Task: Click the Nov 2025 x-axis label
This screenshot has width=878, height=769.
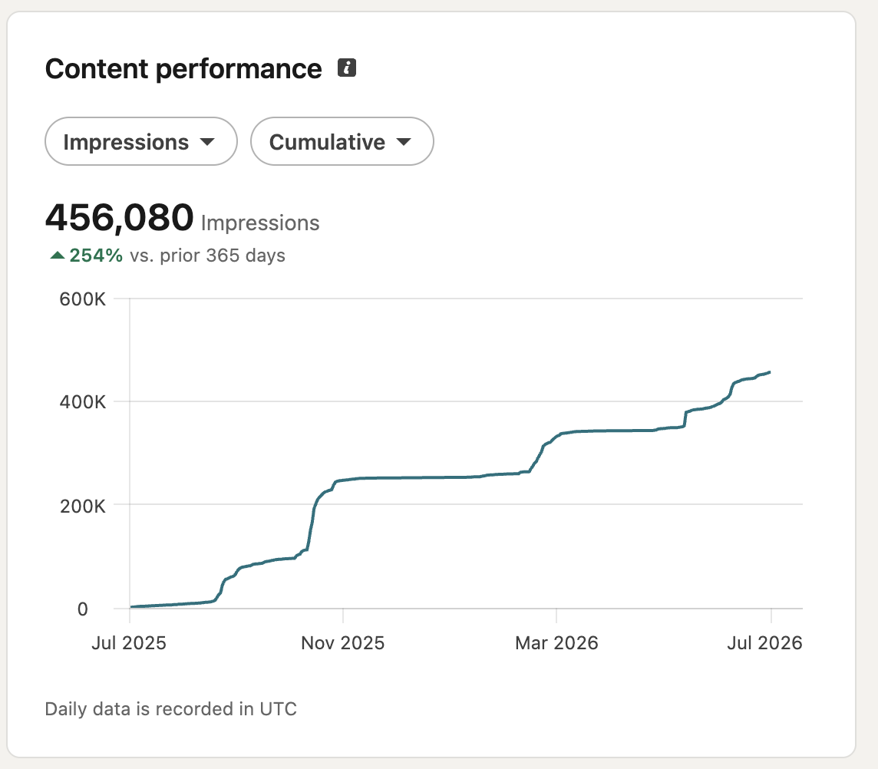Action: click(x=343, y=642)
